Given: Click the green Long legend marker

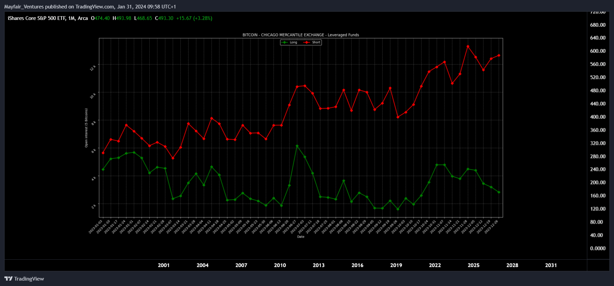Looking at the screenshot, I should 285,42.
